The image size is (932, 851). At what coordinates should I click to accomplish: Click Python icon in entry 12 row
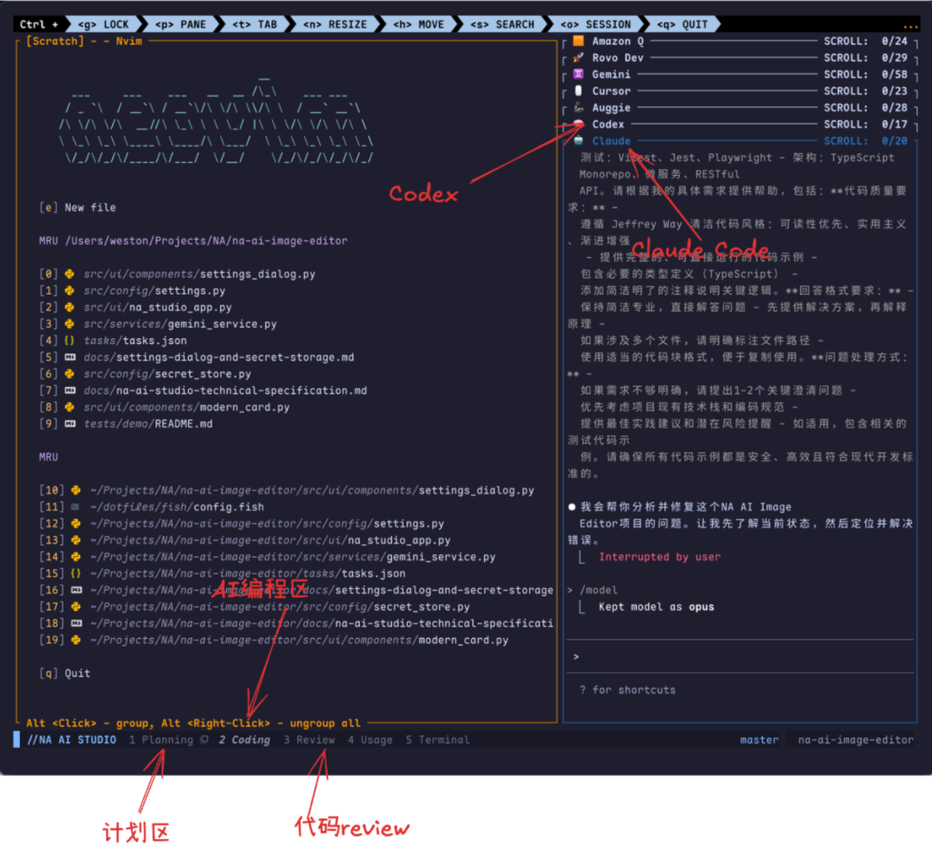click(x=76, y=523)
